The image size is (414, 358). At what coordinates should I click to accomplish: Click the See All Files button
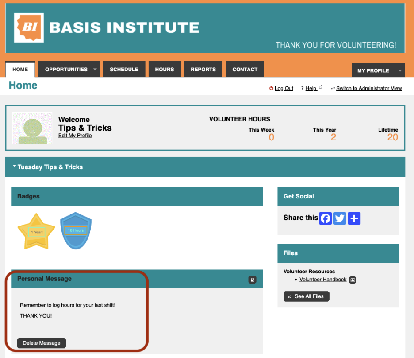(x=306, y=296)
